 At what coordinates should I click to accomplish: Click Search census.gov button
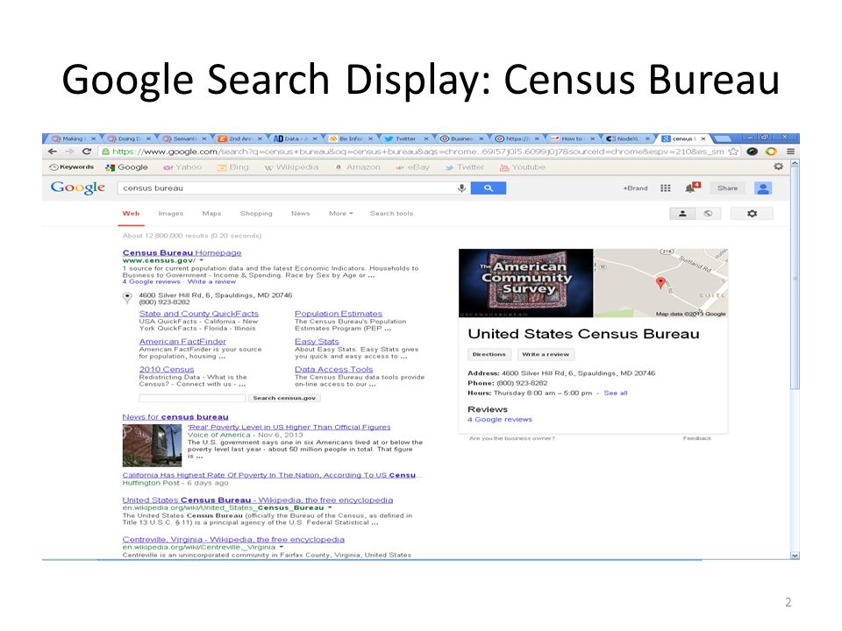pos(284,398)
